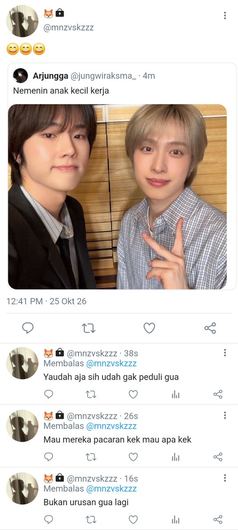Share the main tweet
This screenshot has width=238, height=530.
(x=210, y=328)
